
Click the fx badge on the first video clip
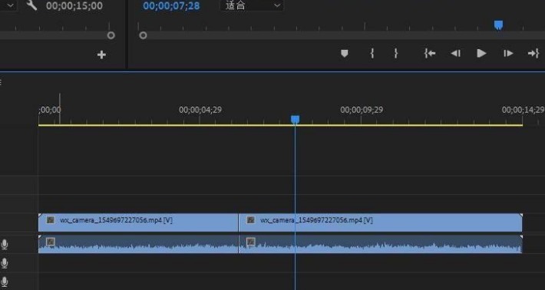pyautogui.click(x=51, y=220)
